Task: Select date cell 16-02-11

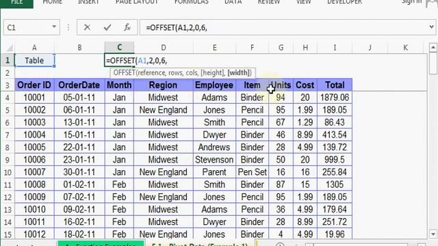Action: [79, 221]
